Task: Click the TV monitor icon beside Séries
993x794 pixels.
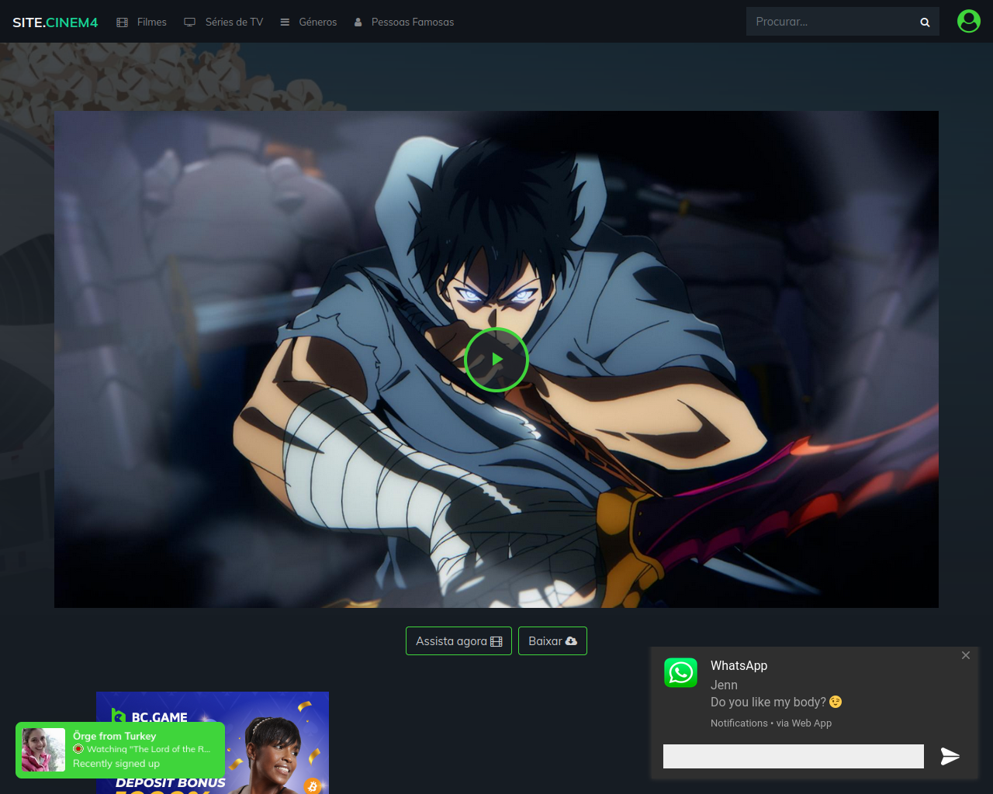Action: tap(189, 22)
